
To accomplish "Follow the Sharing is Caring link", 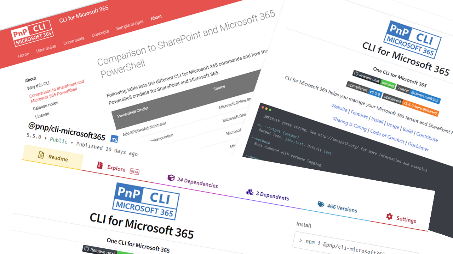I will pos(349,124).
